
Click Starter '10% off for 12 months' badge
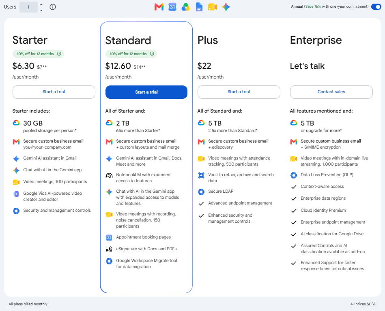38,54
